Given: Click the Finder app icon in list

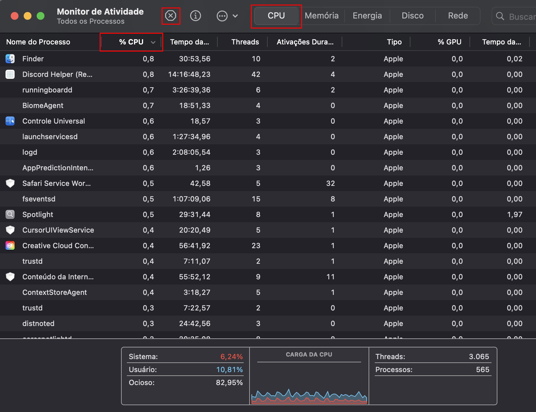Looking at the screenshot, I should pyautogui.click(x=10, y=59).
